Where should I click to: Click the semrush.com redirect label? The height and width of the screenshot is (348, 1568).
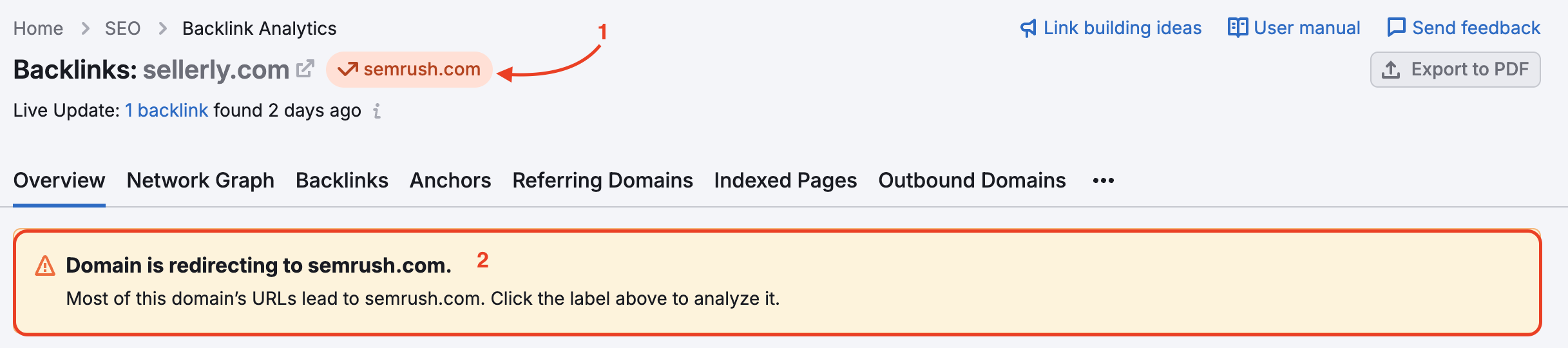pos(421,69)
